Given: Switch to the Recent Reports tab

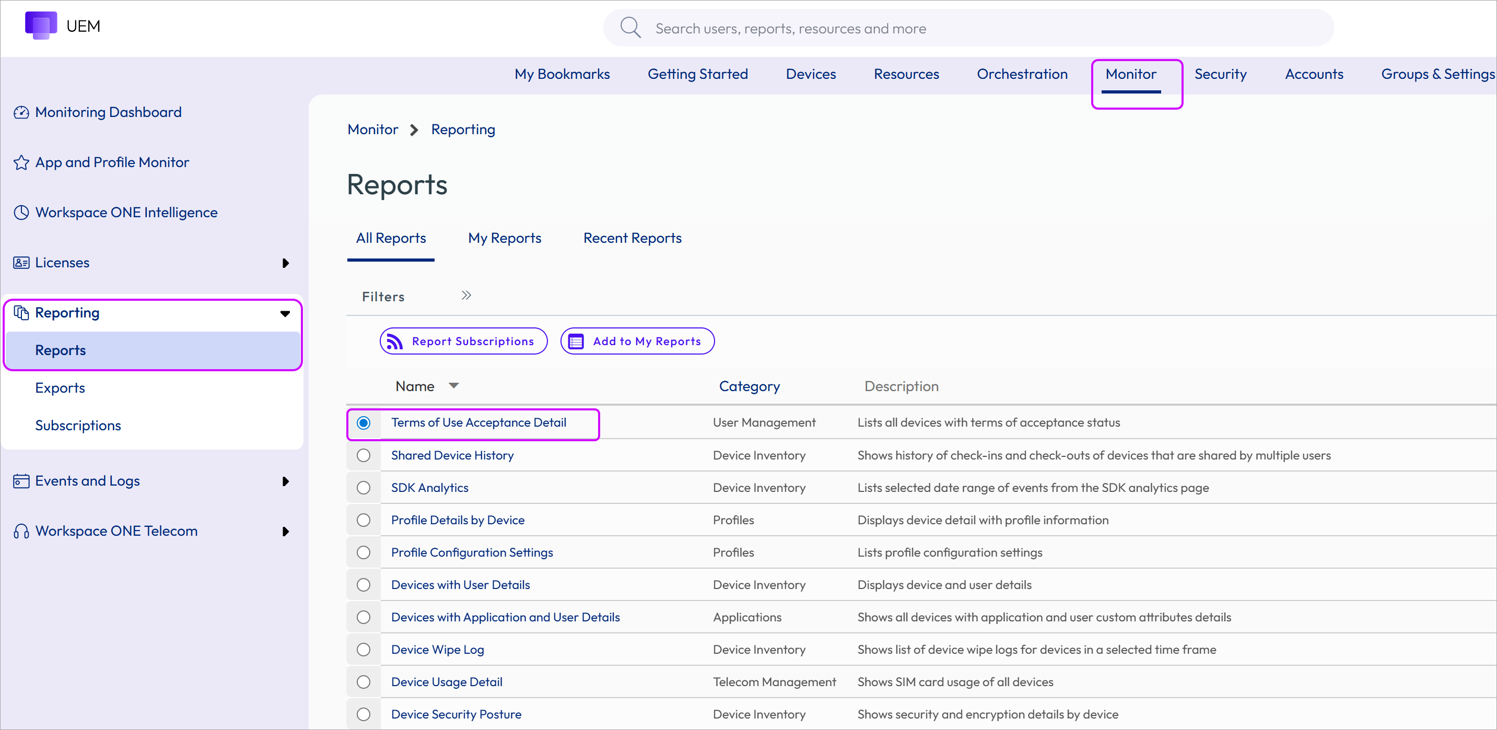Looking at the screenshot, I should click(632, 238).
